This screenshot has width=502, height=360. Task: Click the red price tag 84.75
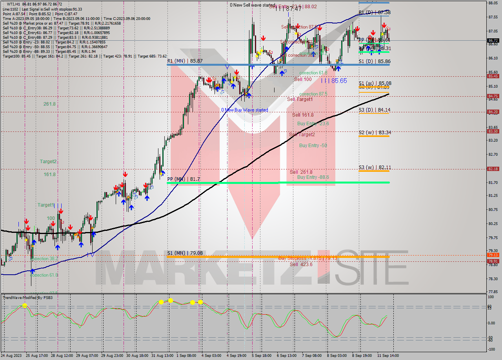click(493, 96)
